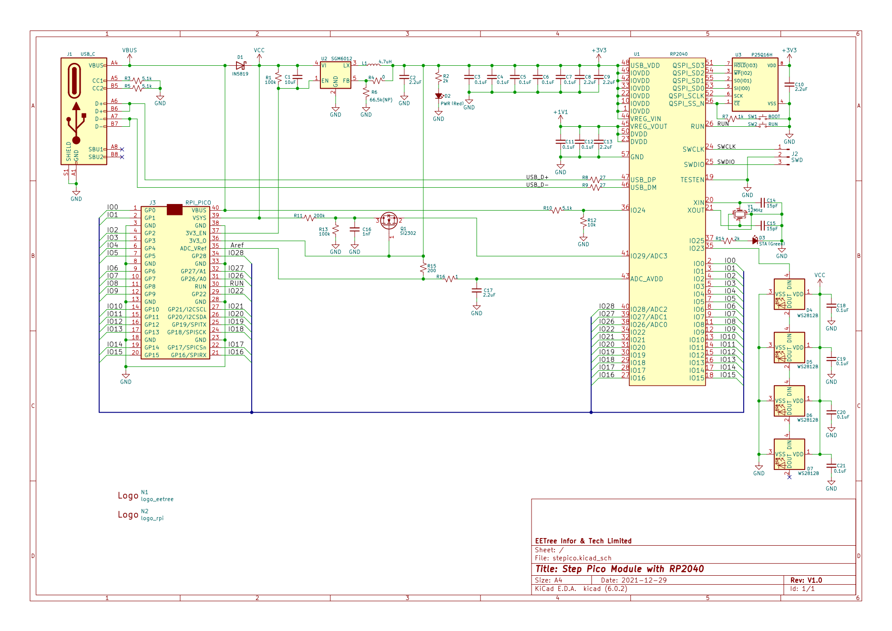Viewport: 892px width, 631px height.
Task: Select the U2 SGM6012 regulator symbol
Action: [x=336, y=75]
